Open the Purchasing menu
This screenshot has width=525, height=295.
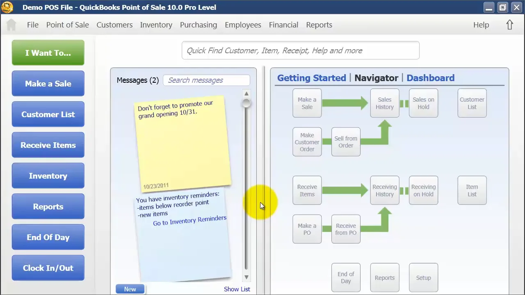(x=199, y=25)
